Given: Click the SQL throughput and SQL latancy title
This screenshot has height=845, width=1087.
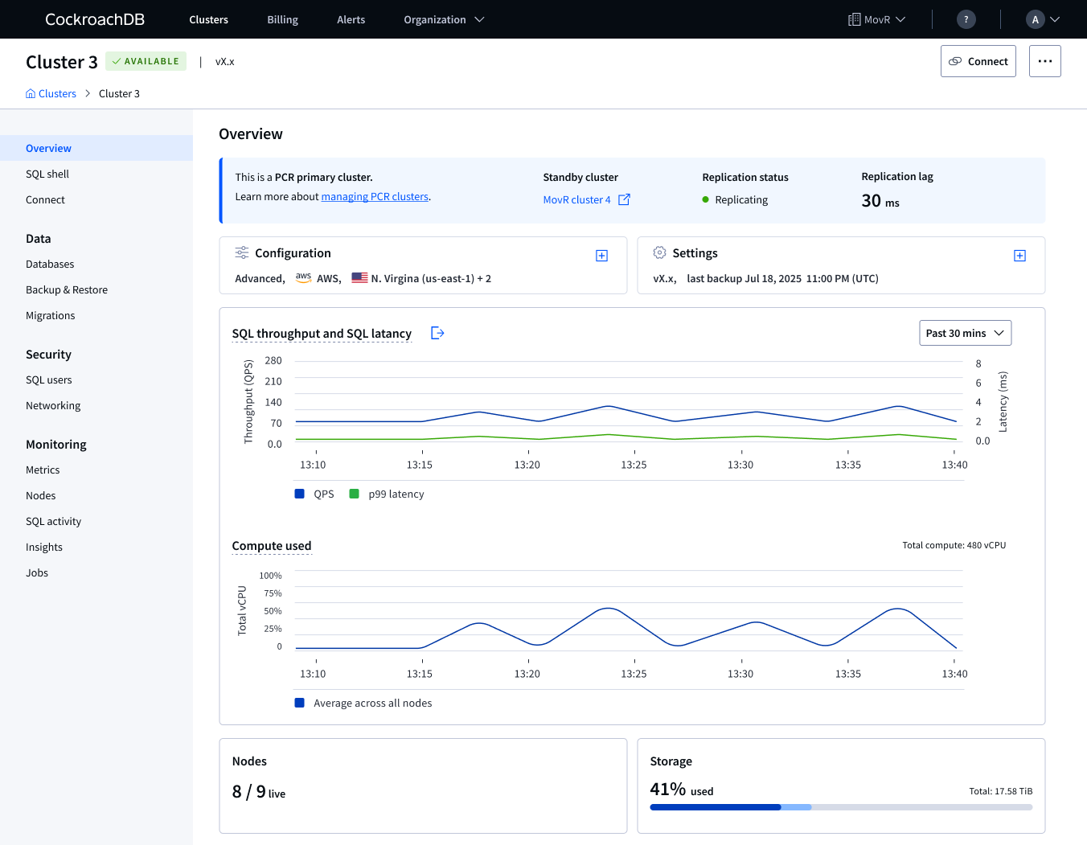Looking at the screenshot, I should [x=322, y=333].
